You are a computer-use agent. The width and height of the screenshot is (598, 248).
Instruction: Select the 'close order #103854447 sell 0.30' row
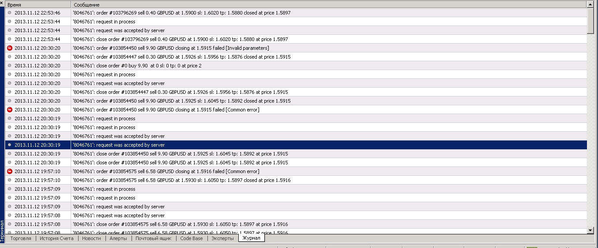pyautogui.click(x=296, y=92)
